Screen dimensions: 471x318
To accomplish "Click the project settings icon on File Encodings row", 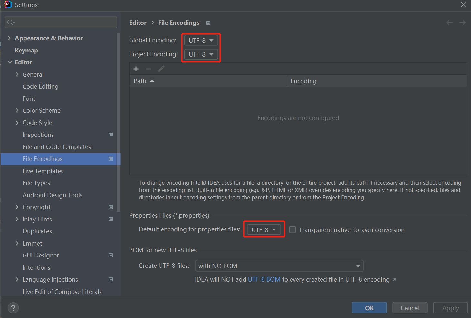I will 111,159.
